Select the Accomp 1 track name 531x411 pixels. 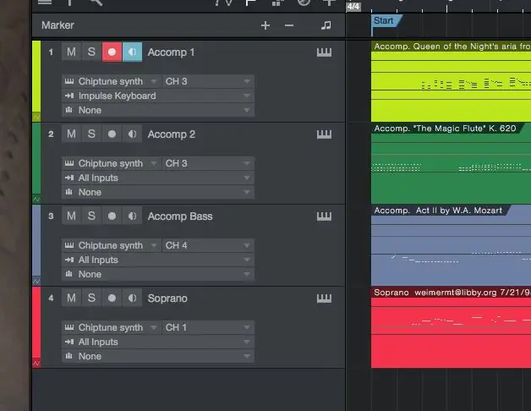(x=171, y=52)
